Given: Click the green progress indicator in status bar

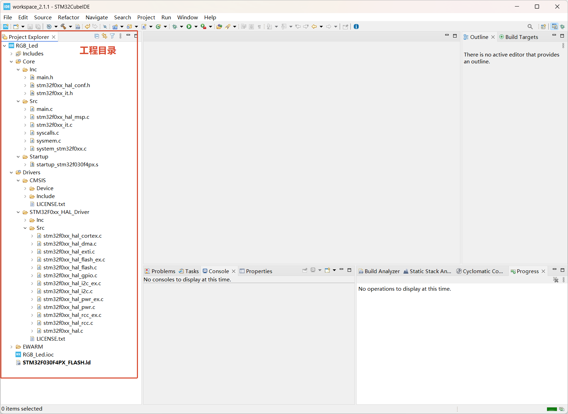Looking at the screenshot, I should coord(552,409).
